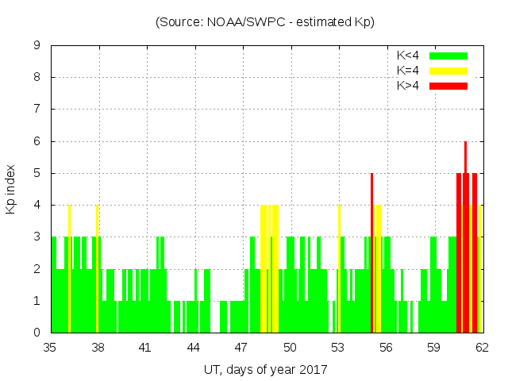
Task: Click the green K<4 legend swatch
Action: point(448,56)
